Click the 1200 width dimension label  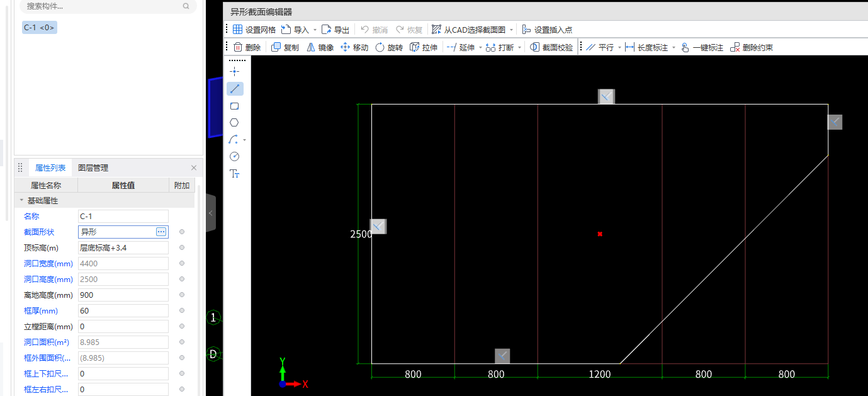tap(600, 375)
